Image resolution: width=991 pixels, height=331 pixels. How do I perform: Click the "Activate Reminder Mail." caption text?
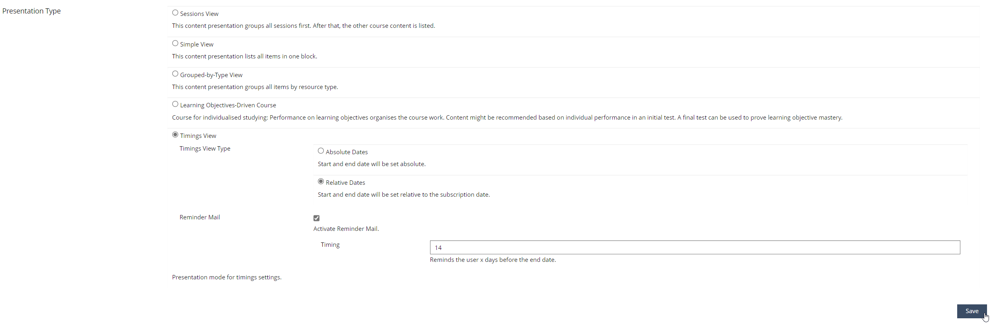(346, 229)
